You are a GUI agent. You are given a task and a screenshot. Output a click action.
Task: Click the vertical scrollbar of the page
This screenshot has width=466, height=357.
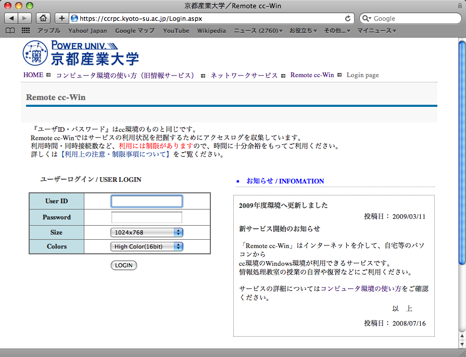(461, 156)
